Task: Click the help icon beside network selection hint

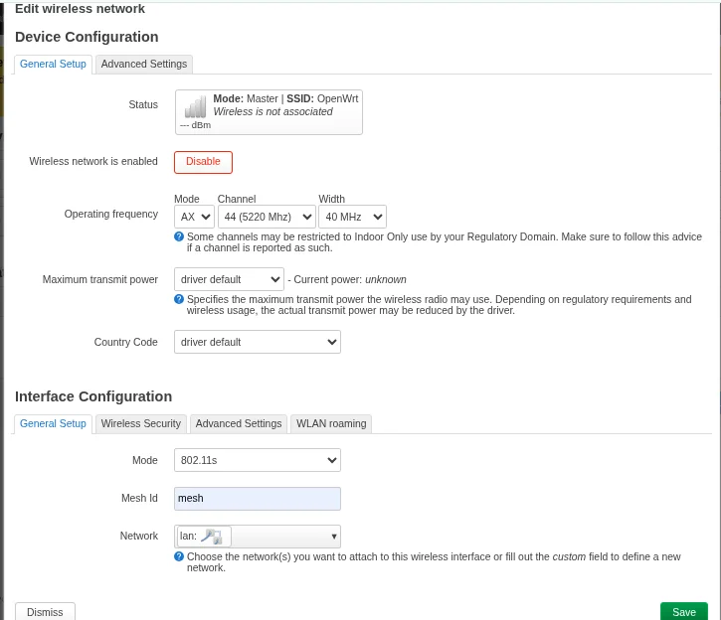Action: (x=179, y=556)
